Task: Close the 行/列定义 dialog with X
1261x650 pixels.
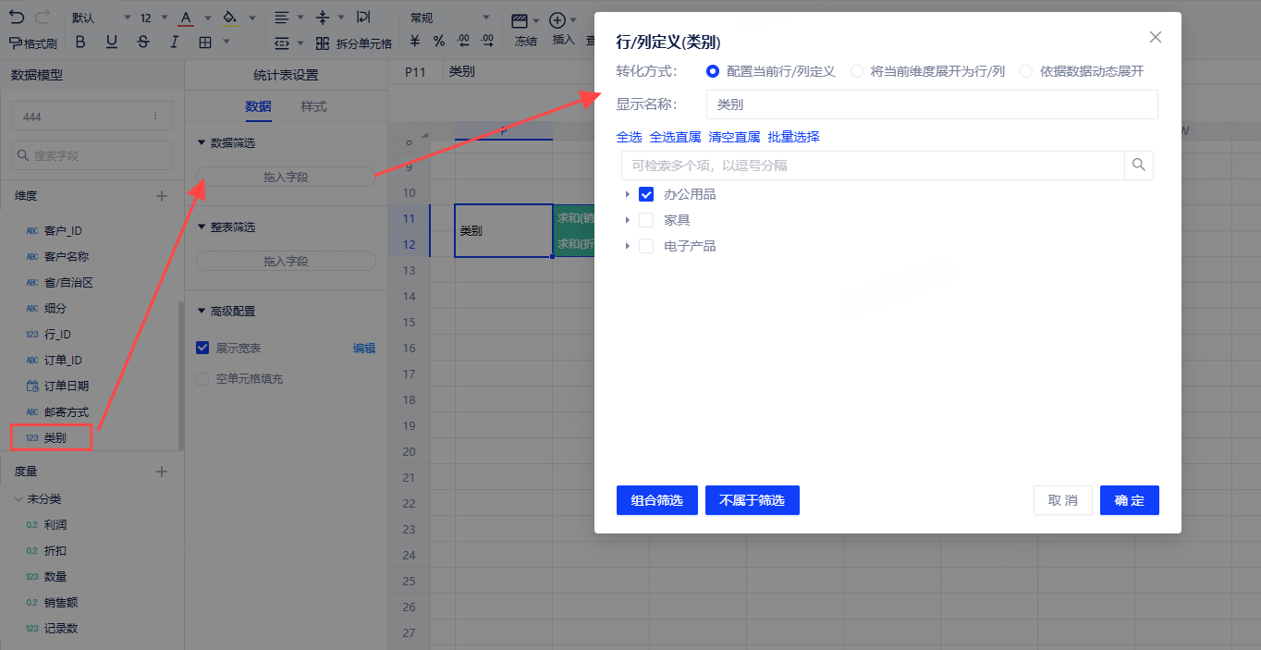Action: pos(1155,37)
